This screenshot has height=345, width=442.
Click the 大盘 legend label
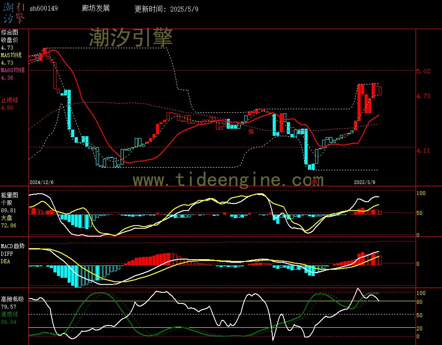tap(7, 218)
